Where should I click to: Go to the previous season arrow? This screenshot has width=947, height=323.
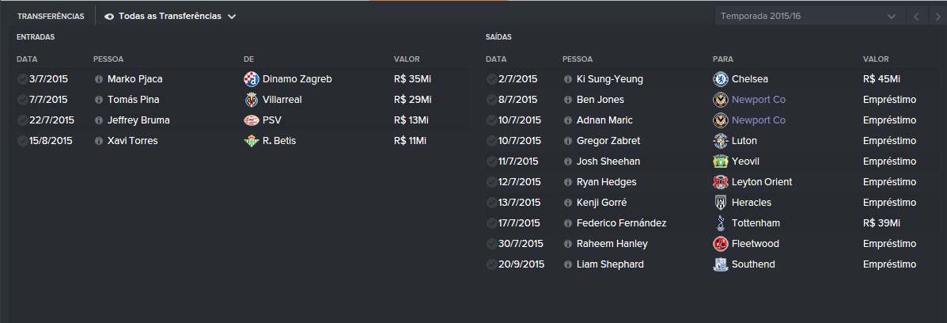click(x=916, y=17)
